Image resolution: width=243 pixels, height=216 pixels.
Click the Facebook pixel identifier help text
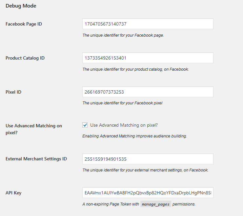coord(122,103)
